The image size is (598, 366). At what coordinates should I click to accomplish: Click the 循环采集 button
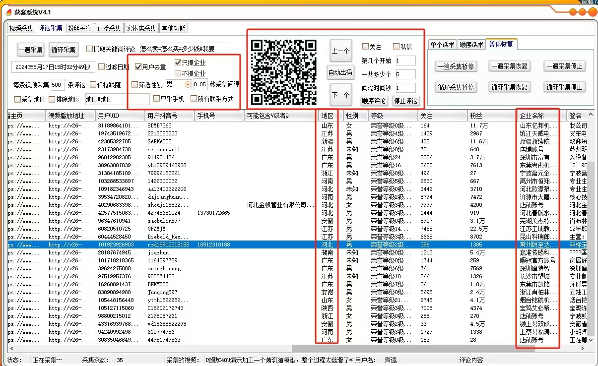pos(63,50)
